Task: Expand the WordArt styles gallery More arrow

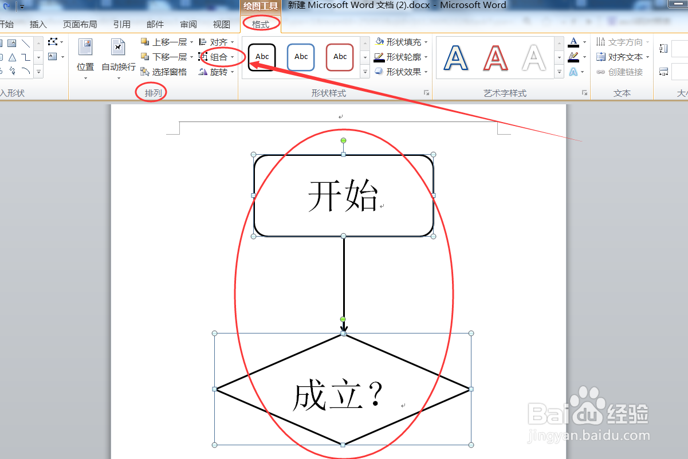Action: coord(560,72)
